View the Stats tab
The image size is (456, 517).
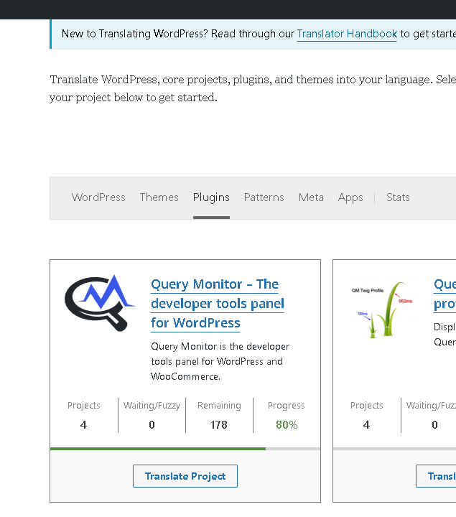pyautogui.click(x=398, y=197)
